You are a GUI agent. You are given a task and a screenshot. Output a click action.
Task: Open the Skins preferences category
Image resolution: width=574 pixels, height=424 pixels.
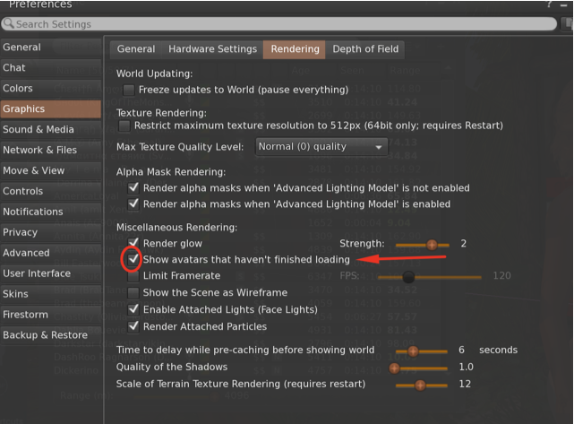pos(51,293)
